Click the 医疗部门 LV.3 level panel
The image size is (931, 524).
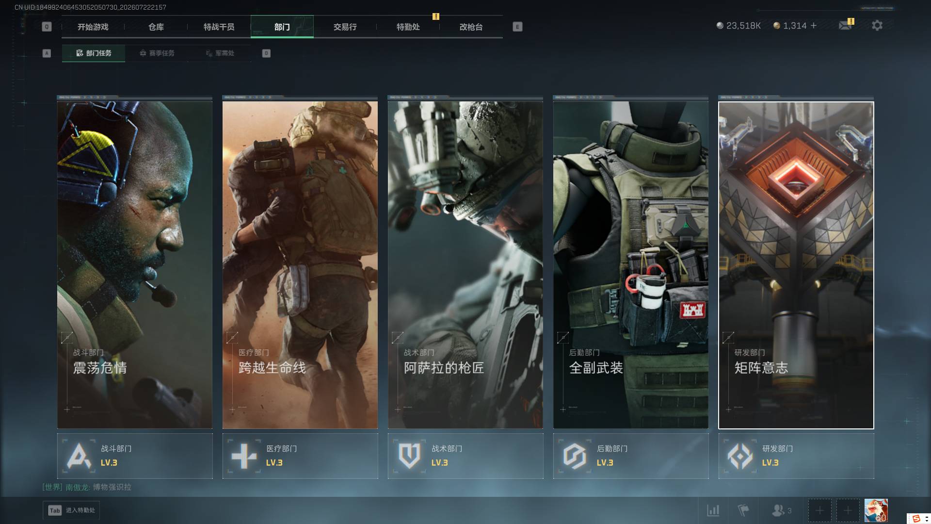[300, 456]
